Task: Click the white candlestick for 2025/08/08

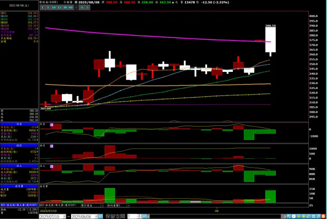Action: (270, 40)
